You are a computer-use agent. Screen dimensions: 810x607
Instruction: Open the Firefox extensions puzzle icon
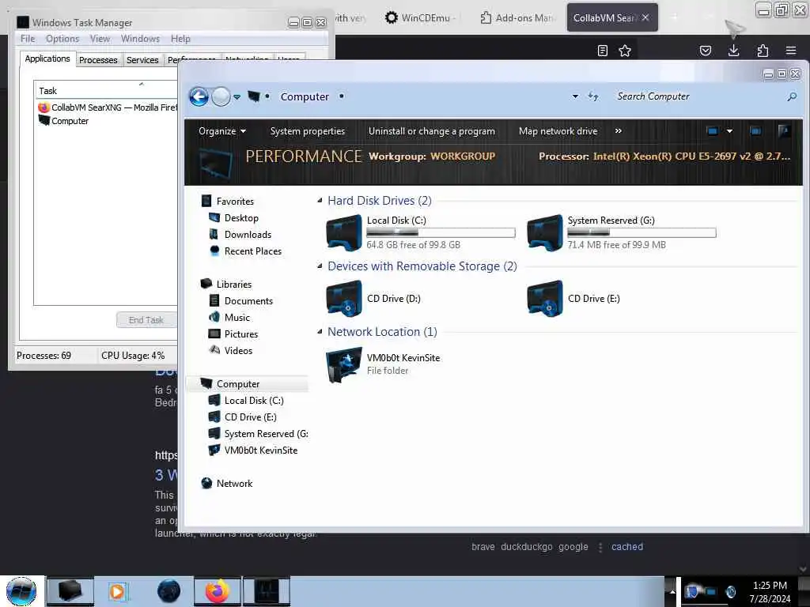763,51
